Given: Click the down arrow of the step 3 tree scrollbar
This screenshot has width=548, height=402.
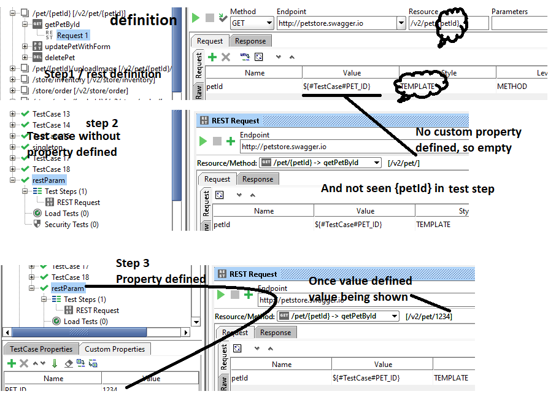Looking at the screenshot, I should (196, 322).
